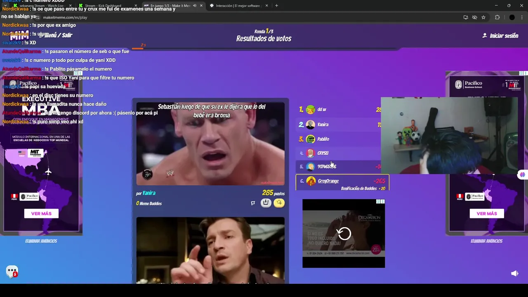Select GreyOrange player name in leaderboard

328,181
